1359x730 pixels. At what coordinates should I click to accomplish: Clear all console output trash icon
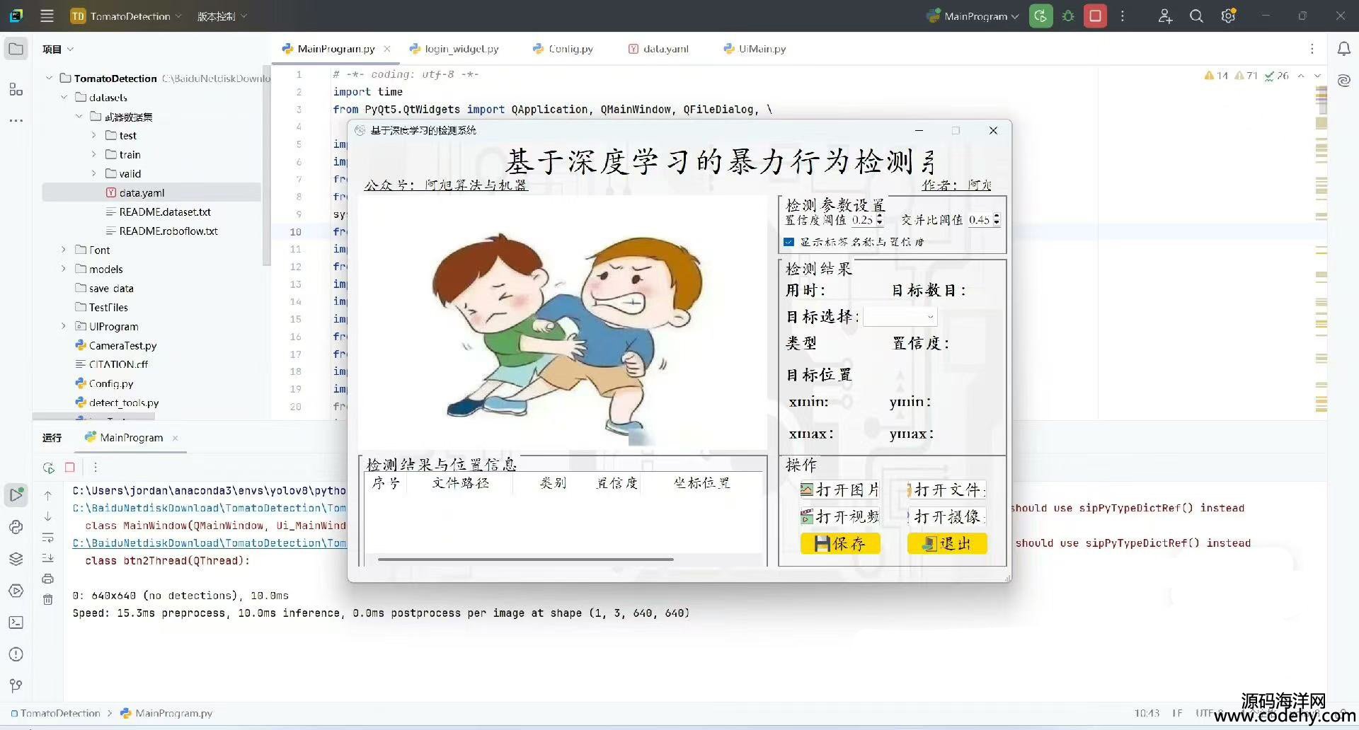coord(47,600)
